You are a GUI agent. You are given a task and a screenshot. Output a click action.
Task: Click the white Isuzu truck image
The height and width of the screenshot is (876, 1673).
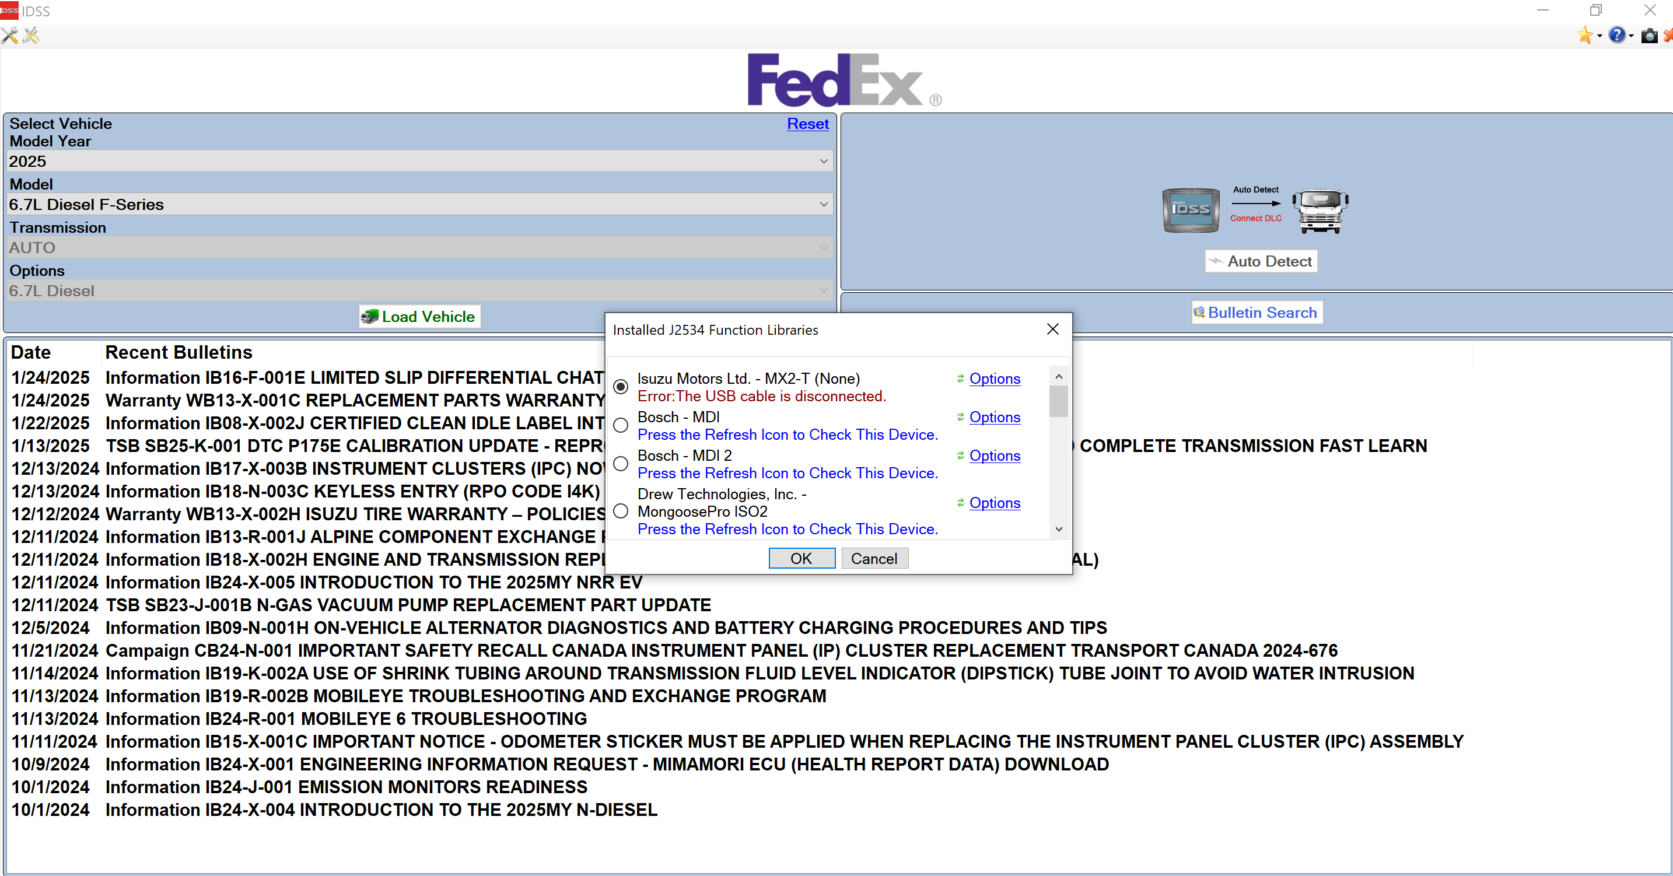[x=1320, y=211]
